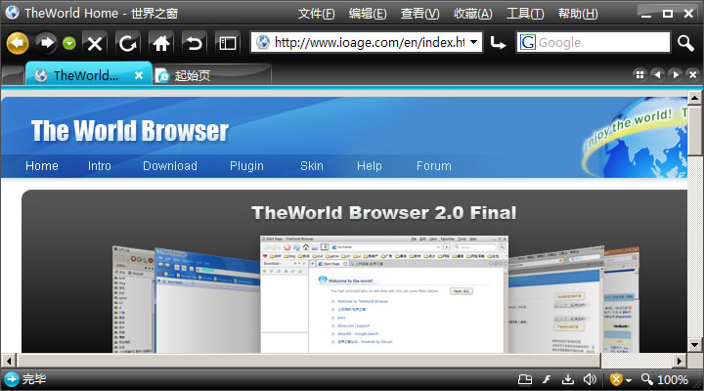Viewport: 704px width, 391px height.
Task: Click the Go arrow next to address bar
Action: point(498,43)
